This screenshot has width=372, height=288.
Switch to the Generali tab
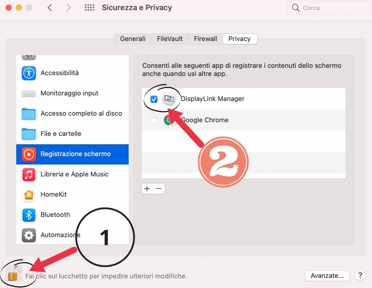pos(133,39)
